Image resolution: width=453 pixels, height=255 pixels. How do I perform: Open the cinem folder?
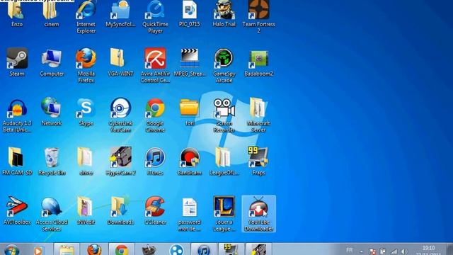pos(52,13)
